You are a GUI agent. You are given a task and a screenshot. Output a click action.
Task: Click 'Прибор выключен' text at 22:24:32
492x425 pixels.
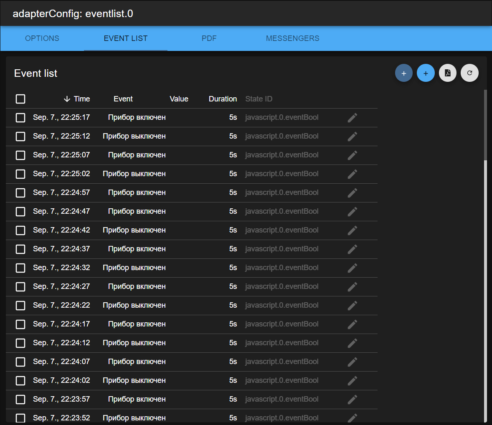coord(134,268)
